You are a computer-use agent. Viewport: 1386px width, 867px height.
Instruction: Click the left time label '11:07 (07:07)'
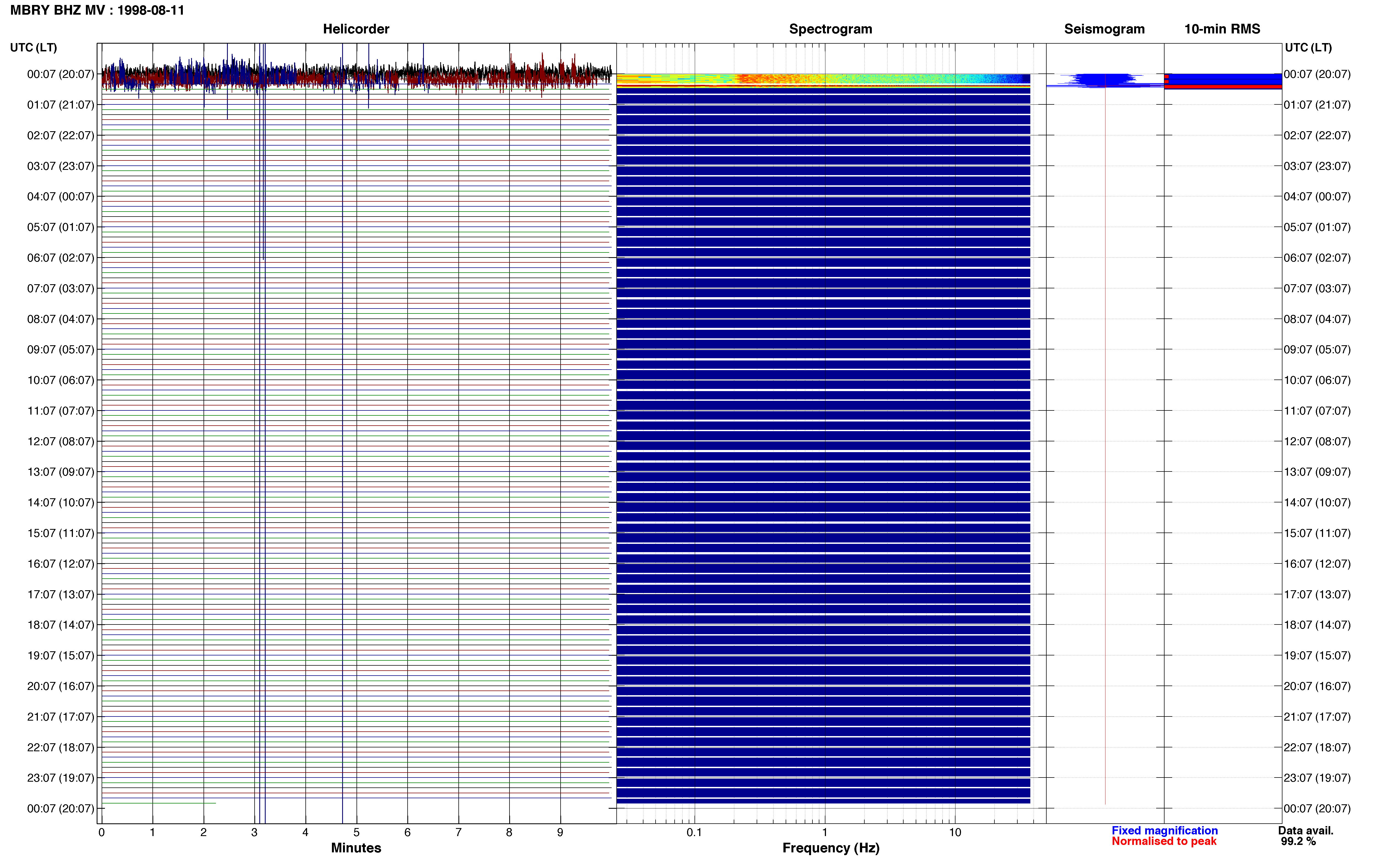coord(61,410)
